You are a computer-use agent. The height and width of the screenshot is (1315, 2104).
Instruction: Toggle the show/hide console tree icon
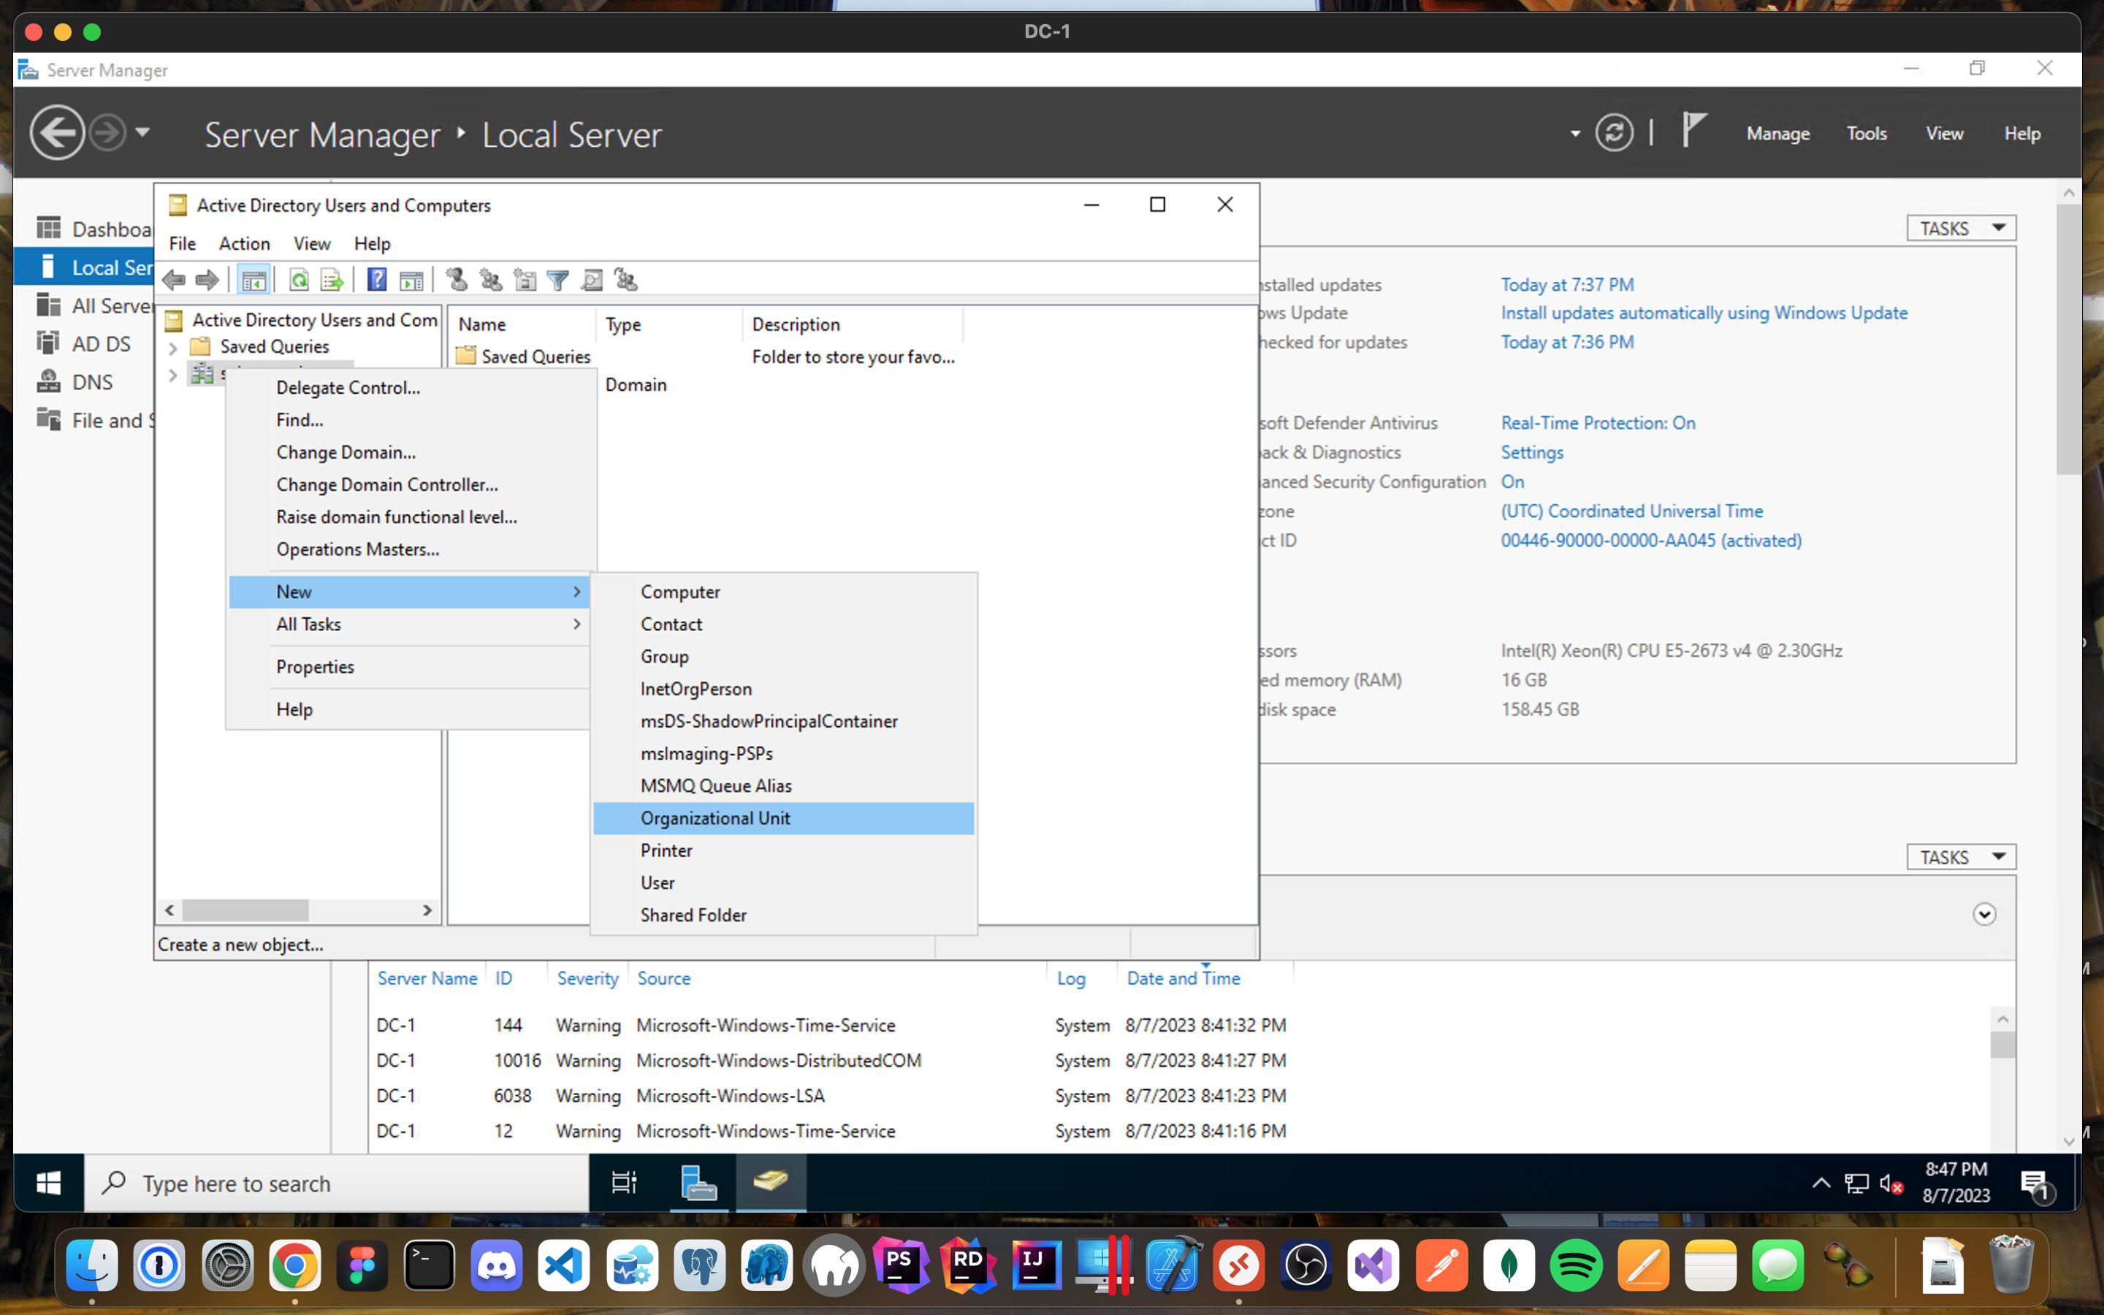[x=253, y=280]
